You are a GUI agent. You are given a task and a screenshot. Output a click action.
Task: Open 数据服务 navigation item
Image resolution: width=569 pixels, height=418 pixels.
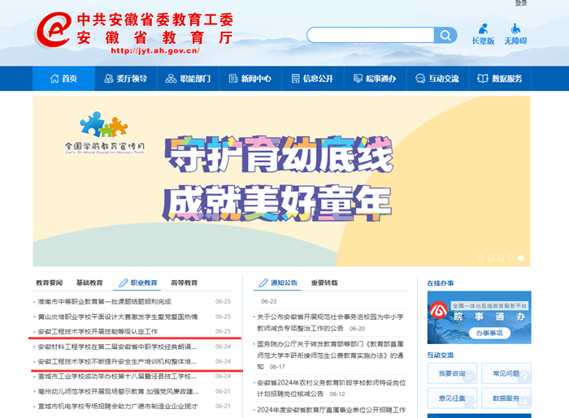coord(499,79)
